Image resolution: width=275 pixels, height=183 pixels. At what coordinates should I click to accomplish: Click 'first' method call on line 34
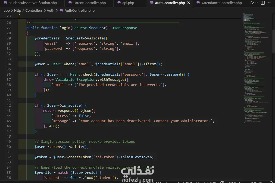click(x=151, y=64)
